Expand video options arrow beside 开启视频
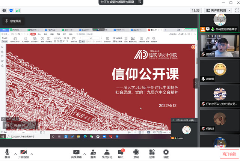This screenshot has height=161, width=240. [32, 153]
